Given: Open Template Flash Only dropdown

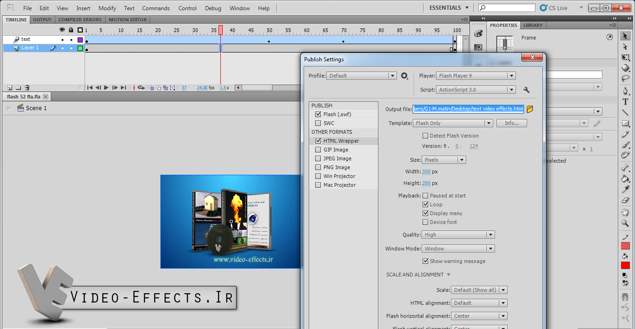Looking at the screenshot, I should pyautogui.click(x=453, y=123).
